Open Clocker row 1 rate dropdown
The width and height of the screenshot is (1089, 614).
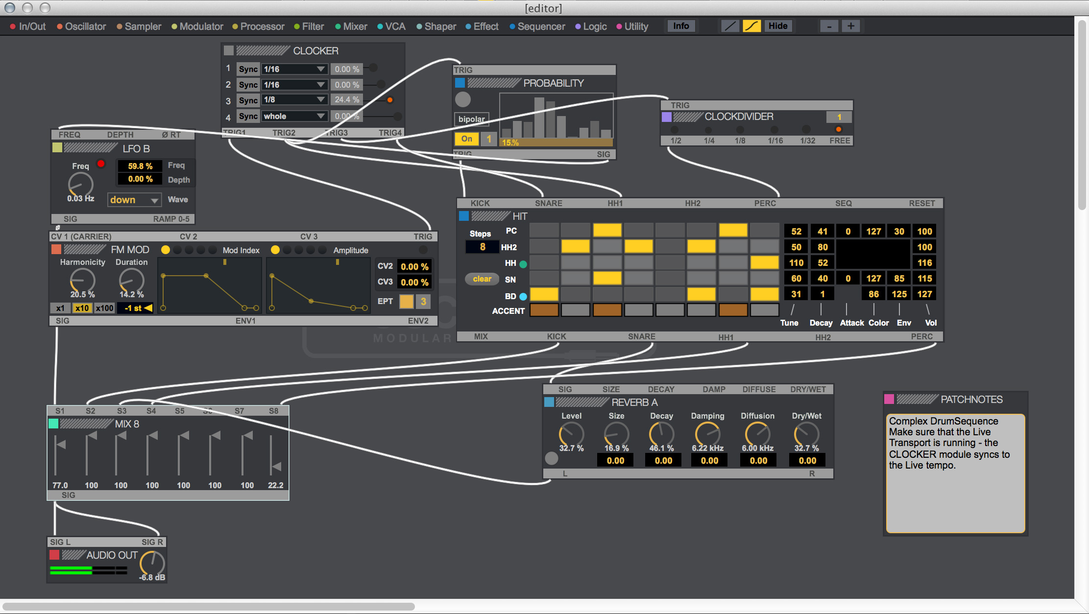(x=294, y=69)
